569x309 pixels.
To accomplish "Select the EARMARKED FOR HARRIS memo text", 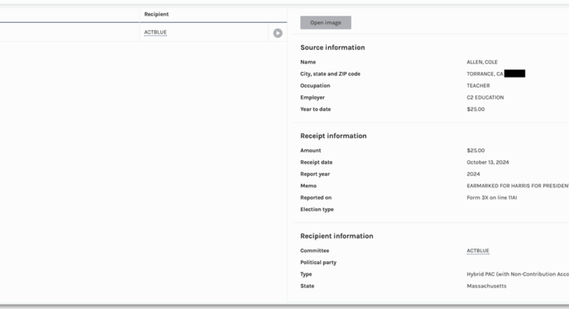I will point(518,186).
